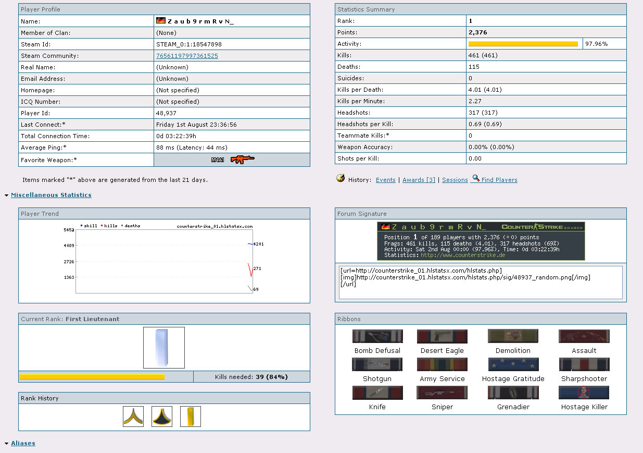Select the Hostage Gratitude ribbon

513,364
